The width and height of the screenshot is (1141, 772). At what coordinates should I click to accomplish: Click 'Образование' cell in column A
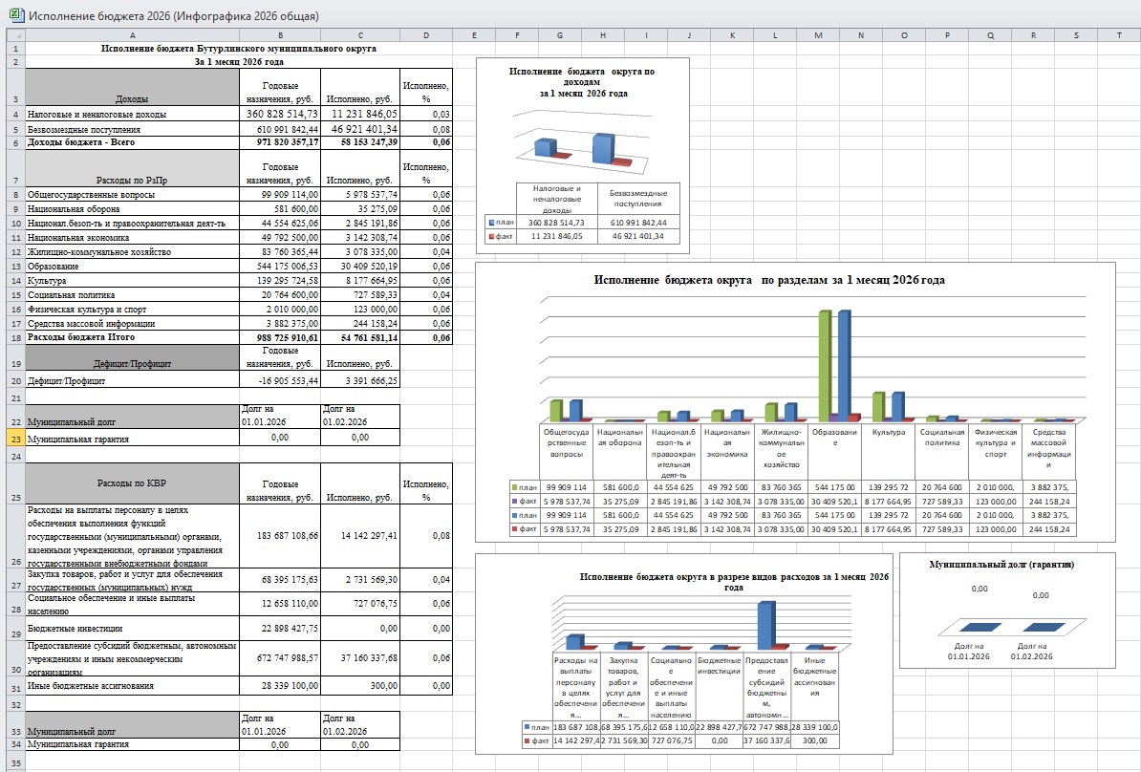click(x=132, y=267)
